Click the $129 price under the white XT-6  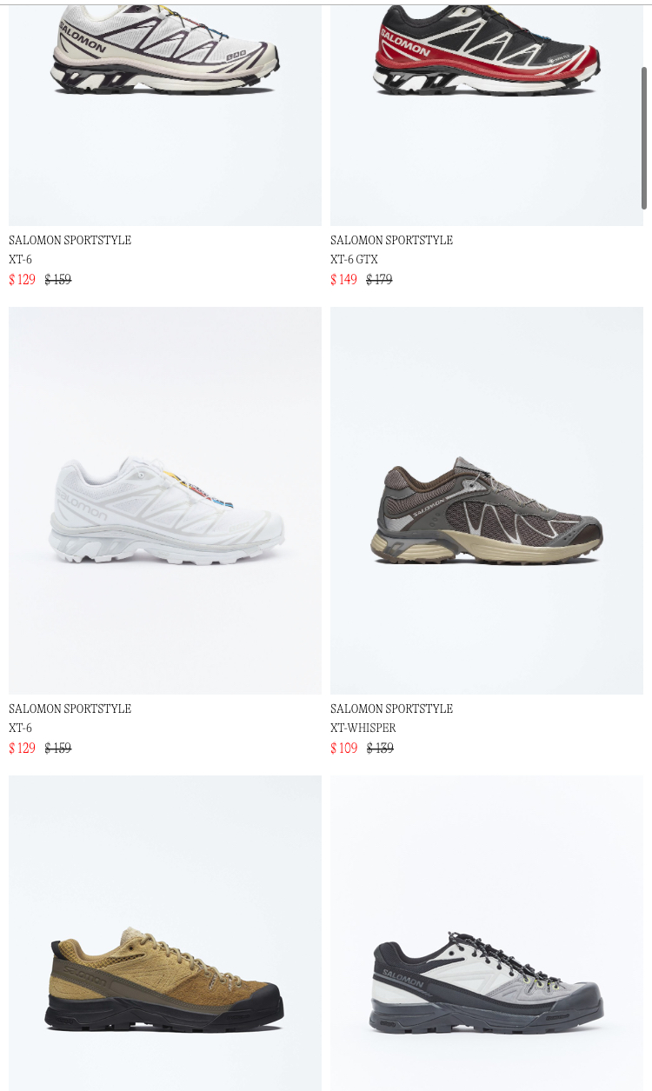pos(22,748)
